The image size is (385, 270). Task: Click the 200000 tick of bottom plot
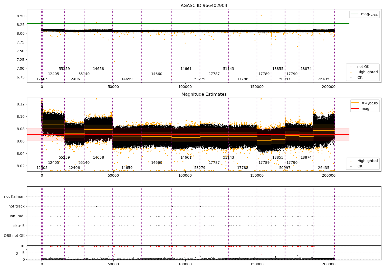click(328, 264)
